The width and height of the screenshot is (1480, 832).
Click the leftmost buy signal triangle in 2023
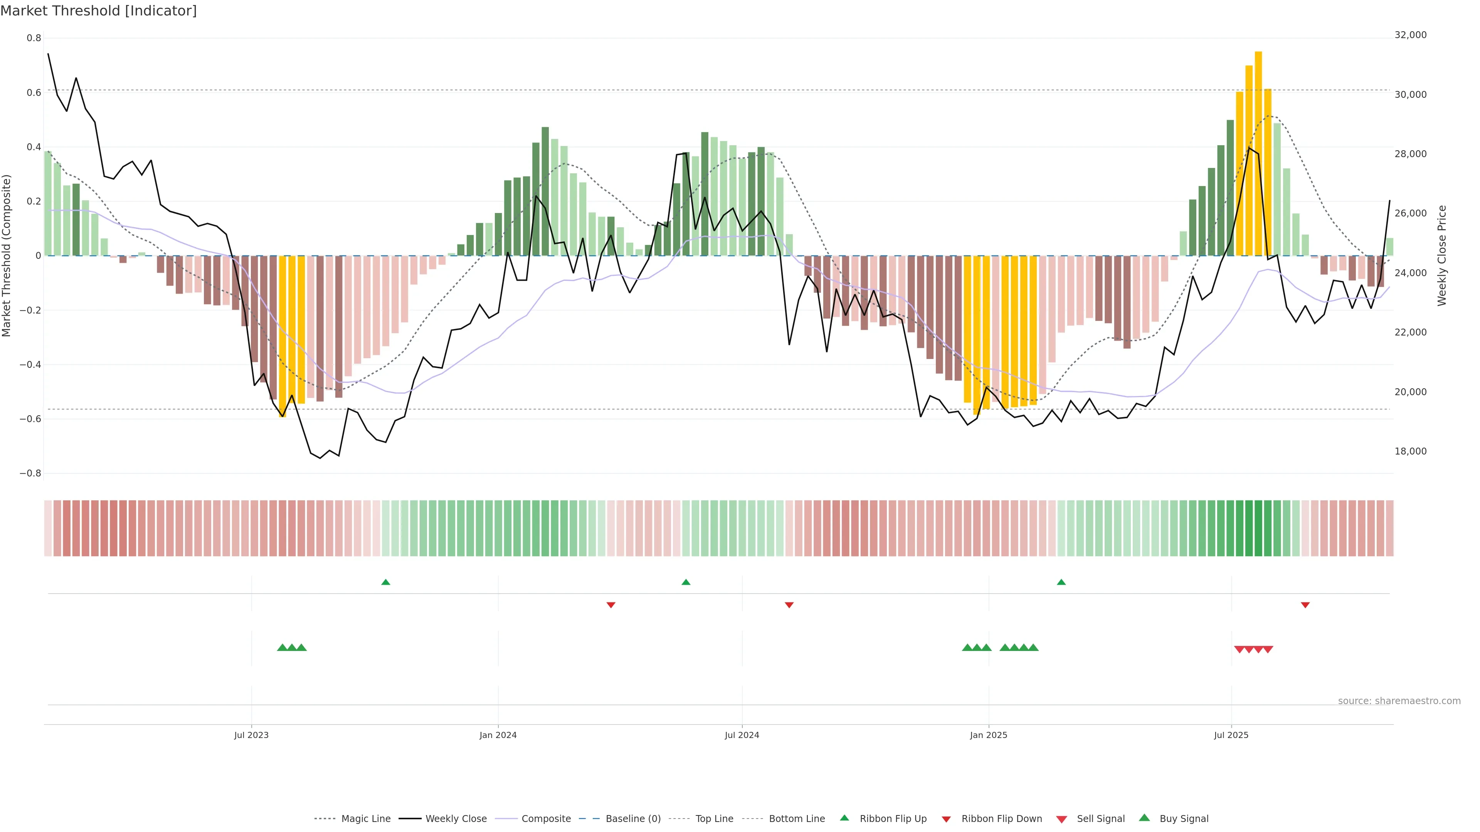tap(282, 647)
